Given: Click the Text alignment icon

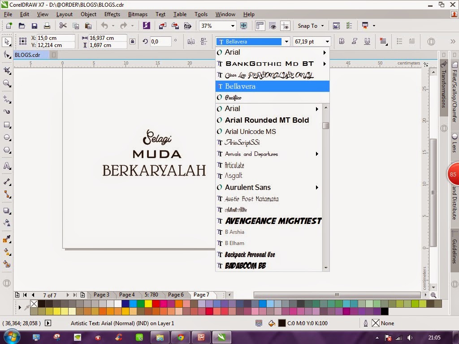Looking at the screenshot, I should point(383,42).
